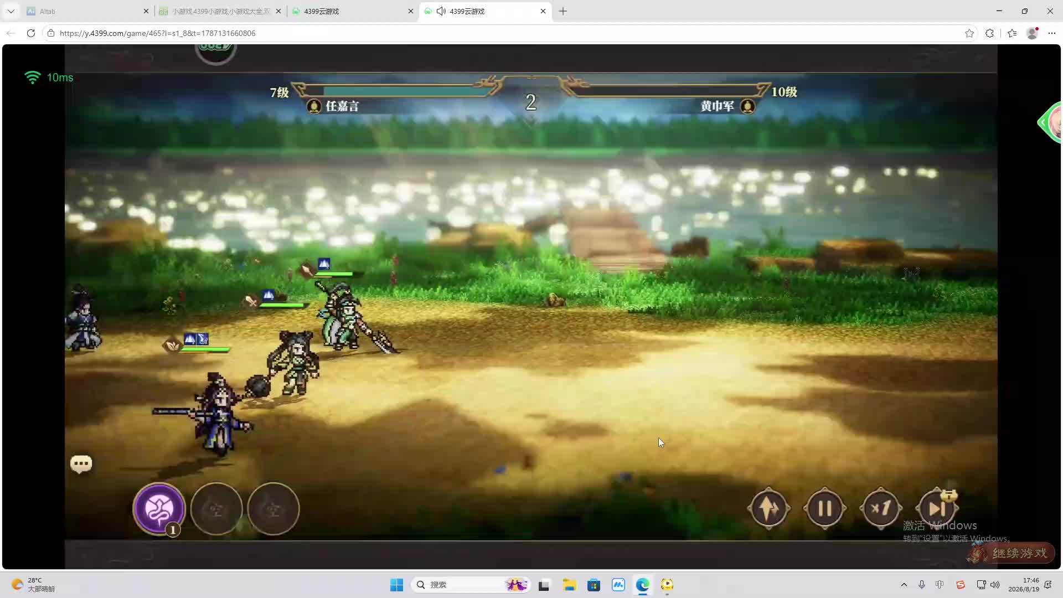Image resolution: width=1063 pixels, height=598 pixels.
Task: Click the taskbar search box
Action: [x=471, y=585]
